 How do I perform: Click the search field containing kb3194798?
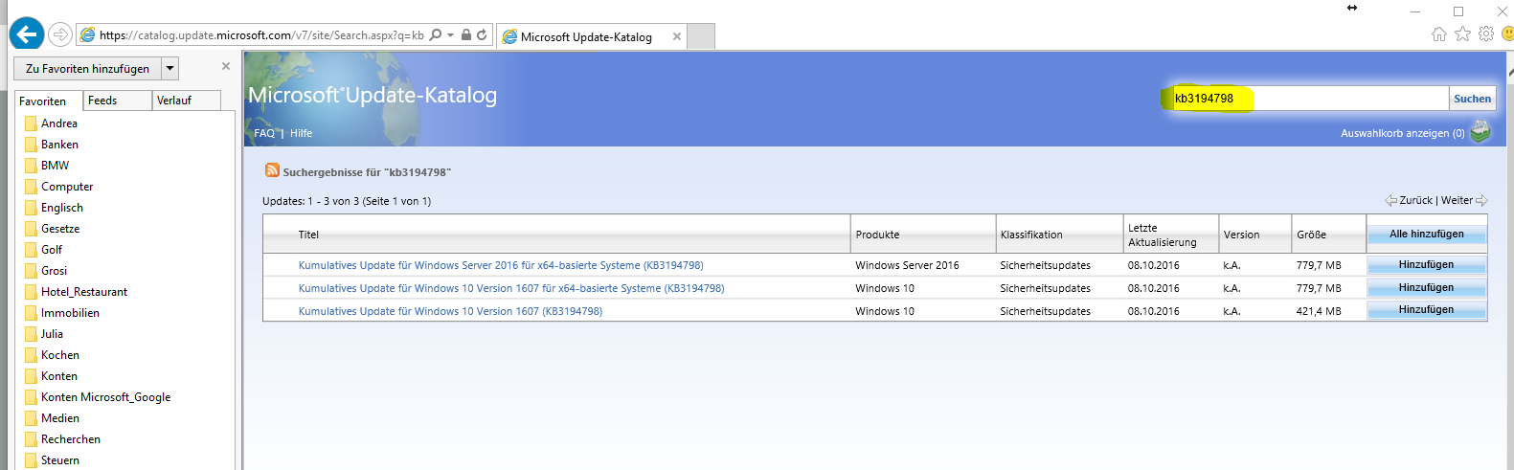pos(1309,98)
